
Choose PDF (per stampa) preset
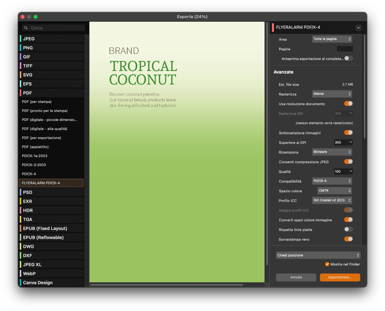(x=52, y=102)
